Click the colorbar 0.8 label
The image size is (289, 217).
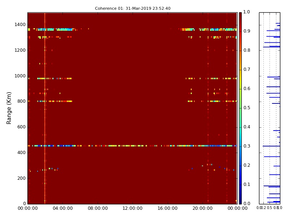[247, 50]
